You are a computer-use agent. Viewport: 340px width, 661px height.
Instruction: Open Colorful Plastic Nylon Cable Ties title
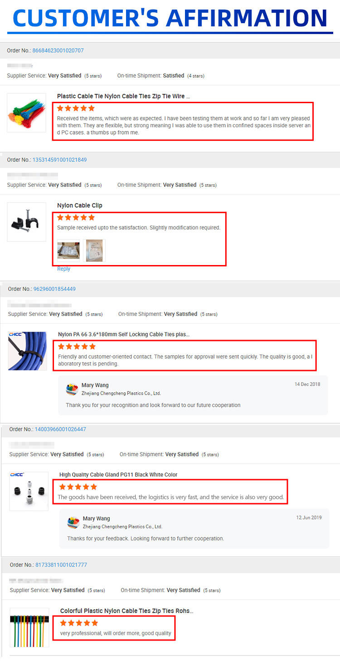pos(126,611)
